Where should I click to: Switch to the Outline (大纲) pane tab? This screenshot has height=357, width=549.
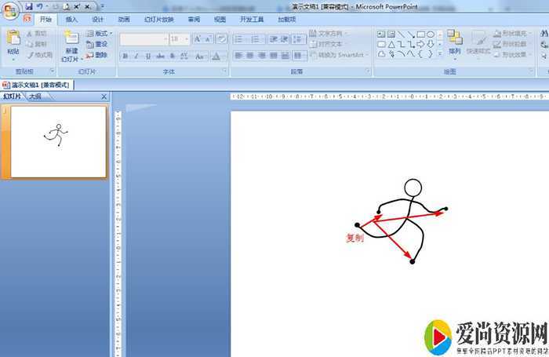point(36,97)
